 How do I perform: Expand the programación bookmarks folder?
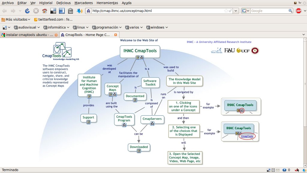pyautogui.click(x=107, y=27)
